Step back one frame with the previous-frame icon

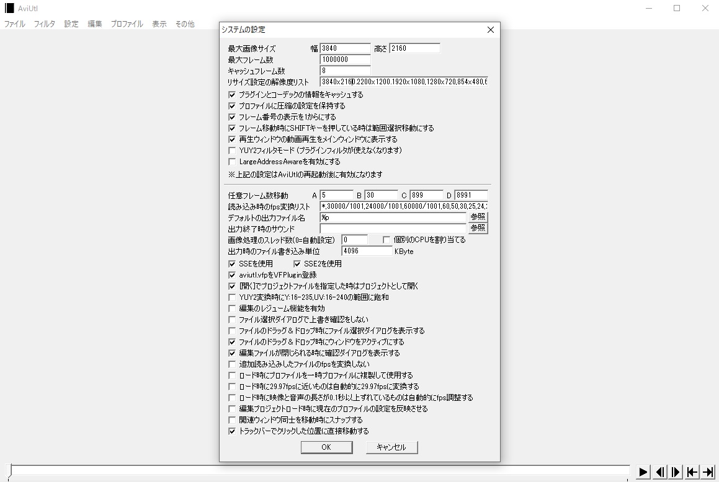660,472
